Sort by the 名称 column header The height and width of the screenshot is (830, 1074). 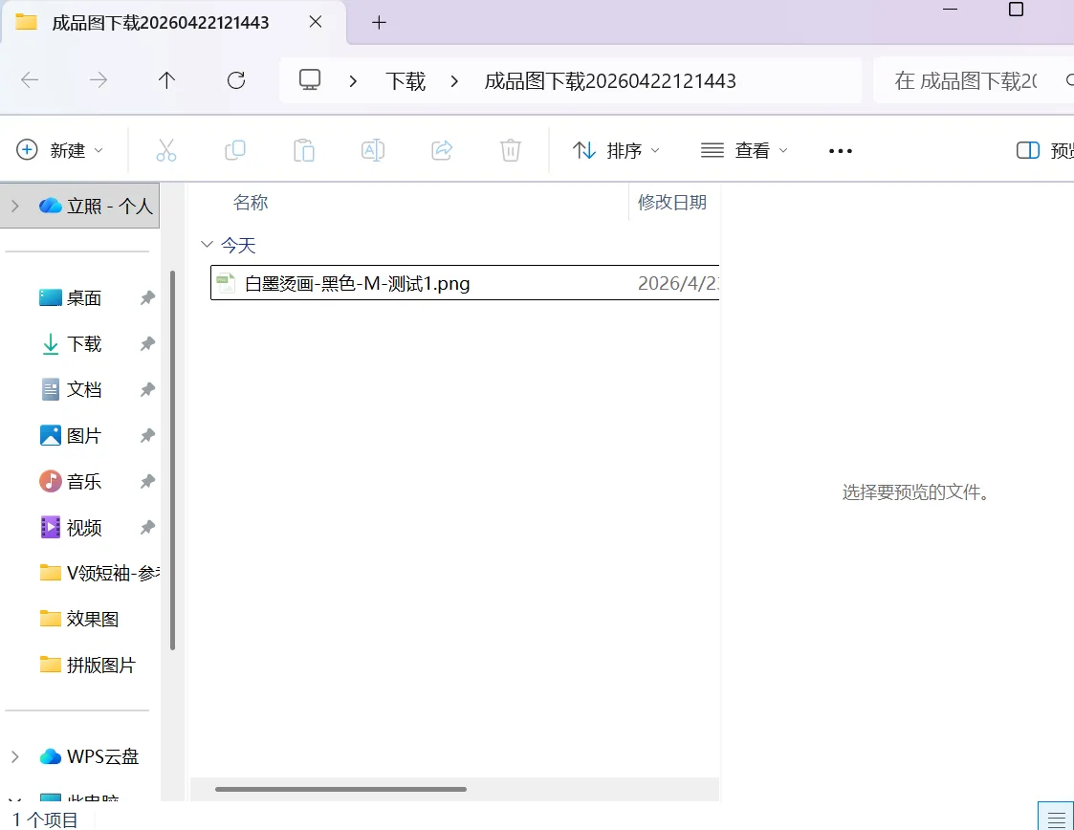click(251, 202)
